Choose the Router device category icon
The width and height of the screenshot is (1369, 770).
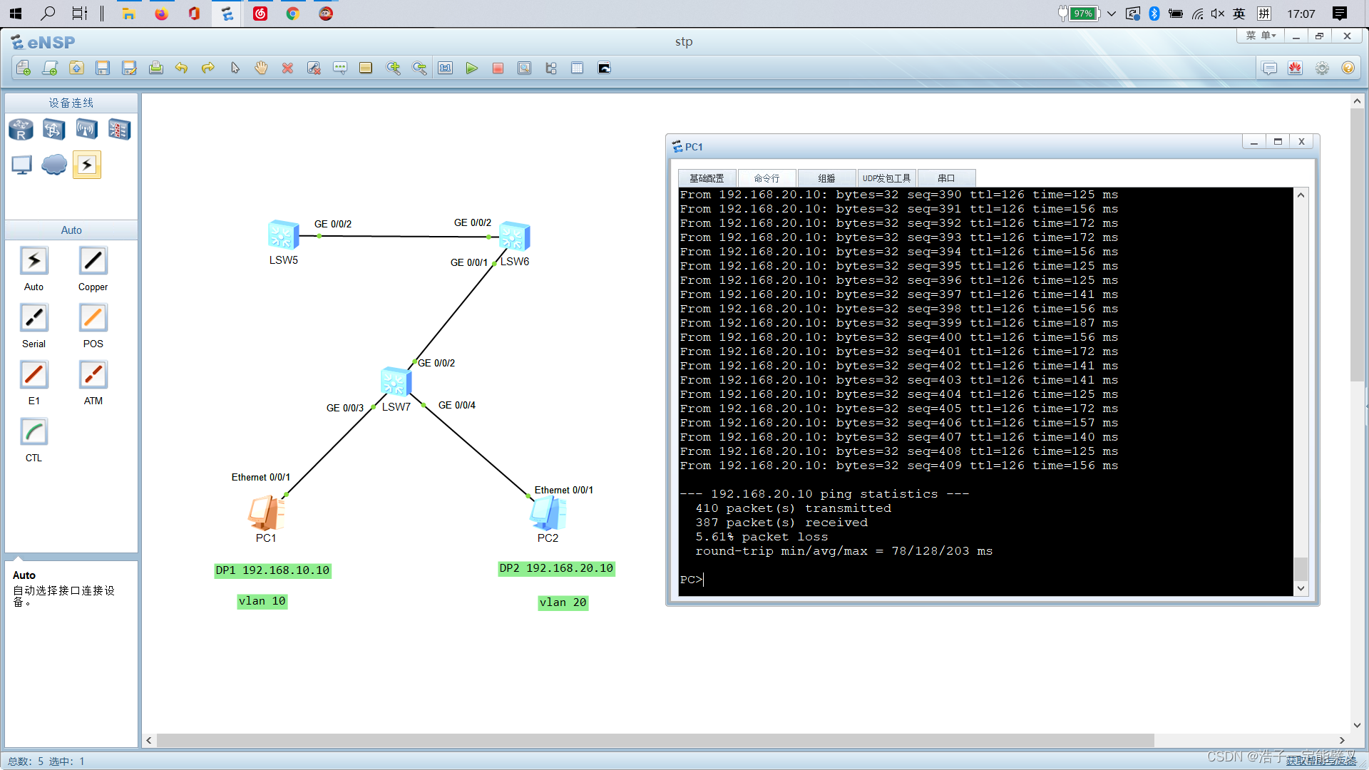click(x=21, y=130)
